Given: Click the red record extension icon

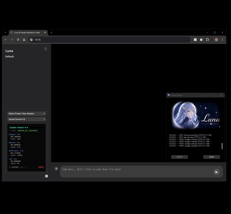Looking at the screenshot, I should 201,40.
